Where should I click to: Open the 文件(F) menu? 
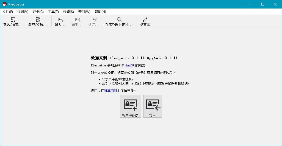(8, 12)
